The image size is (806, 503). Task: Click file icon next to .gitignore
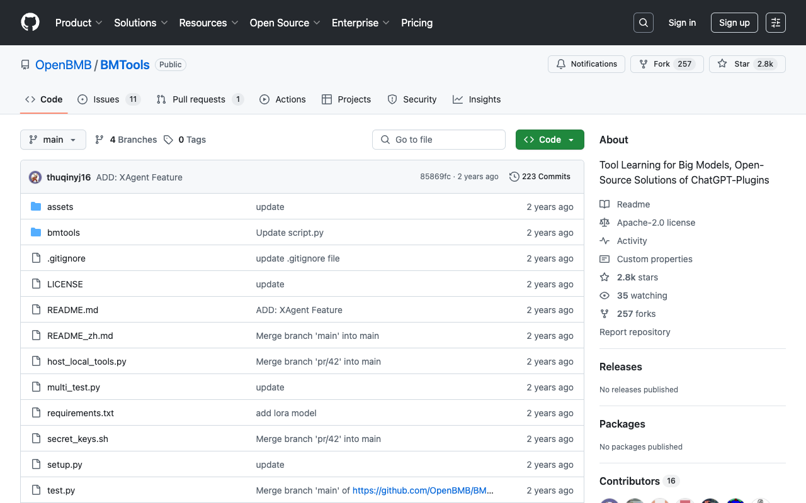coord(36,258)
